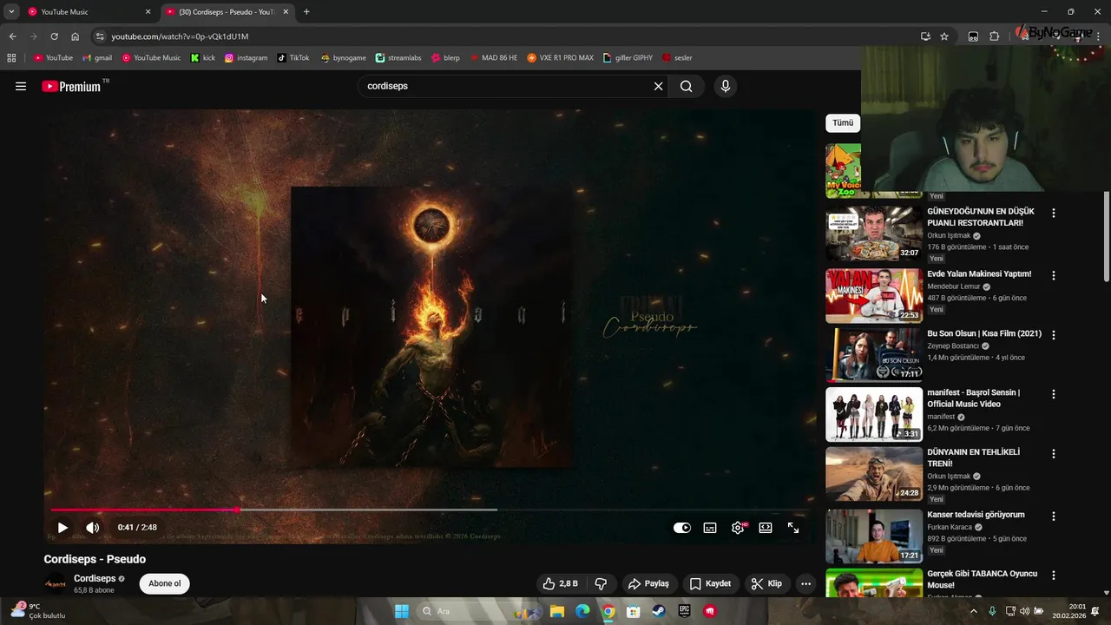Share the video with Paylaş
The image size is (1111, 625).
coord(649,583)
